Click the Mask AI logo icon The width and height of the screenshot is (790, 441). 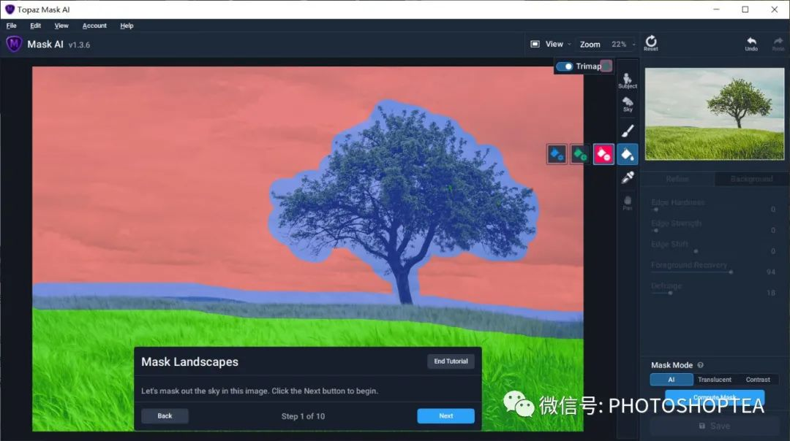tap(14, 45)
